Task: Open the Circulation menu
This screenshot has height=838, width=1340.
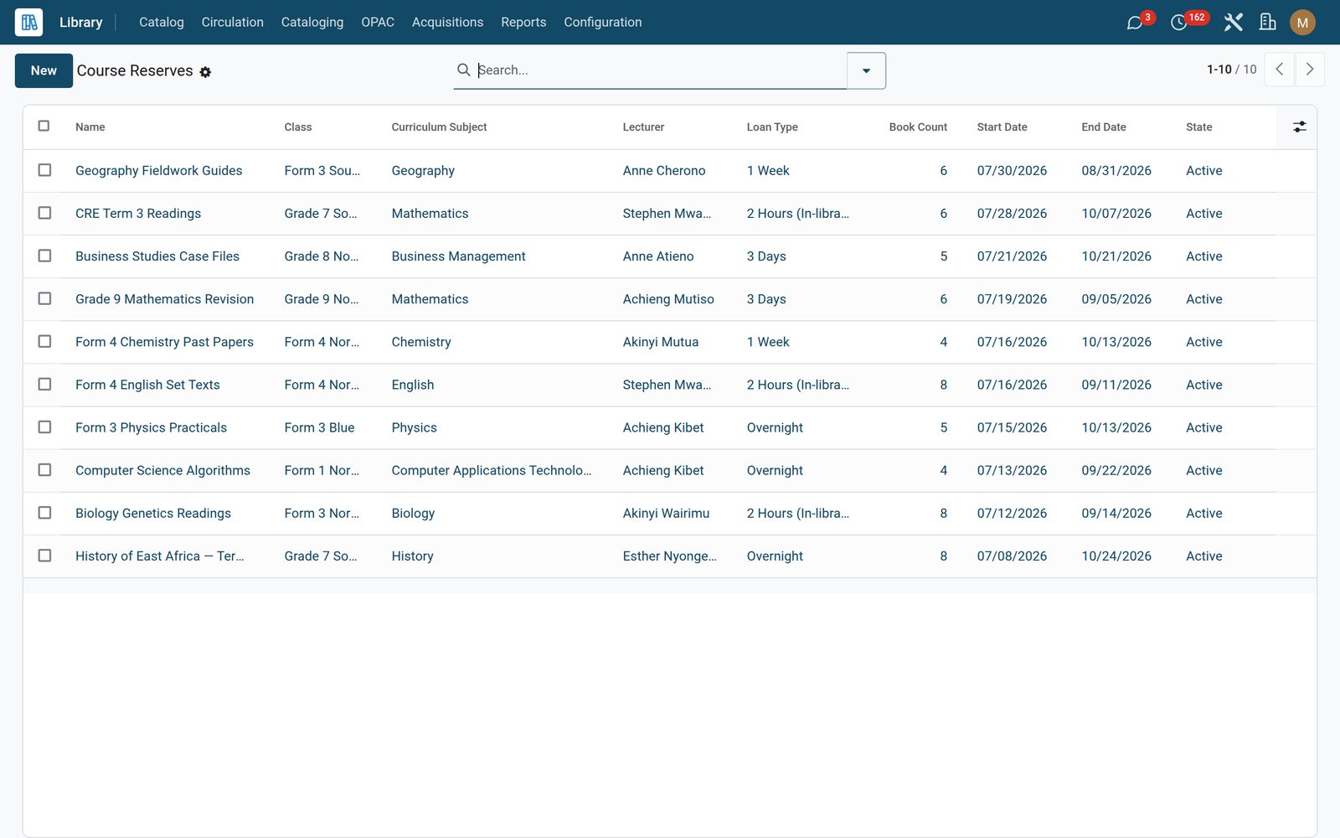Action: 232,23
